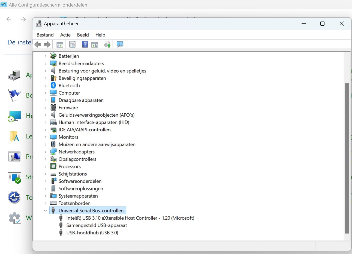This screenshot has height=254, width=352.
Task: Click the gear with checkmark icon in Configuratiescherm
Action: (14, 218)
